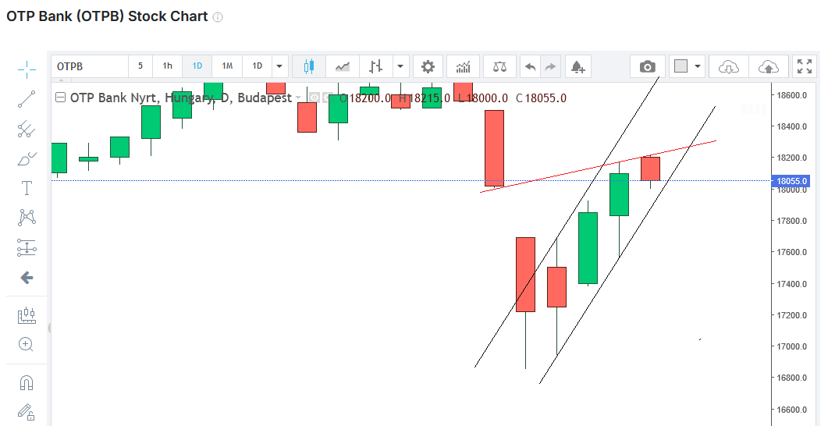Collapse the OTP Bank legend box
Screen dimensions: 828x426
click(x=60, y=98)
